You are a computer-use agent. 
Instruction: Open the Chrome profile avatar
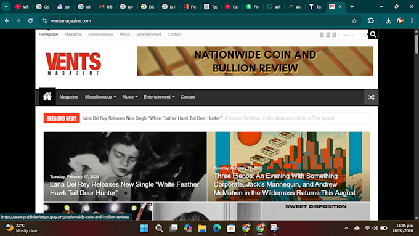(x=400, y=20)
